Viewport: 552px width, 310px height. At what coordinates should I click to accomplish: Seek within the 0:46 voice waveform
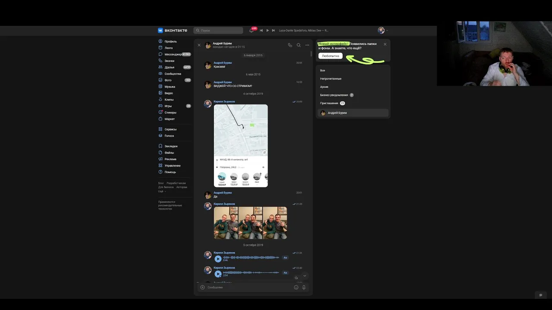click(x=251, y=257)
